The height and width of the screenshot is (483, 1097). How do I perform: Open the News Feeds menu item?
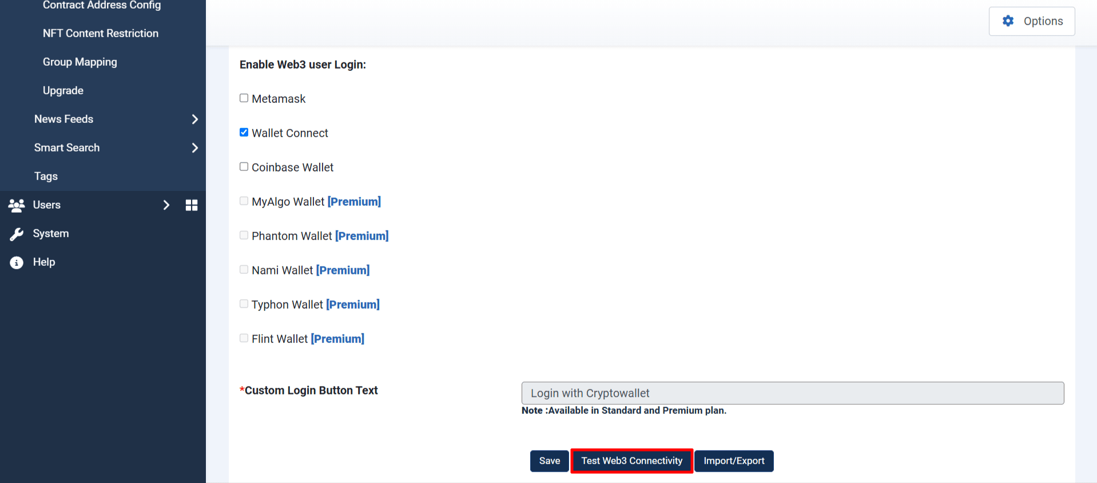coord(63,119)
